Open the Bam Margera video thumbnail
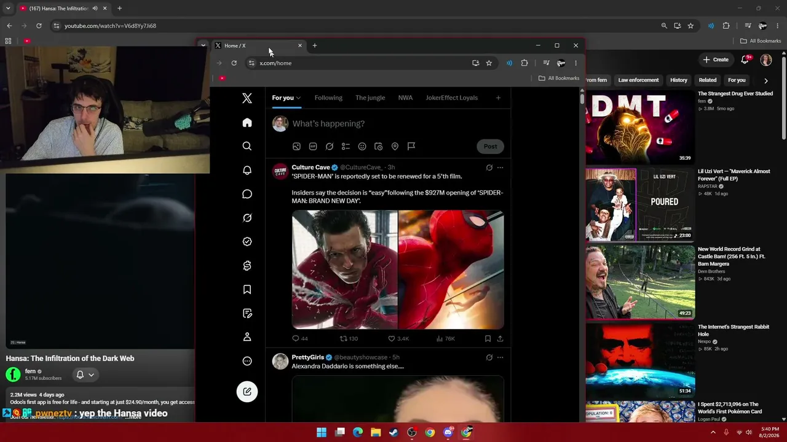 pos(640,282)
